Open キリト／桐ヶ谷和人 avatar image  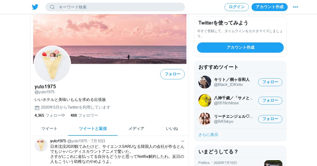[x=205, y=82]
